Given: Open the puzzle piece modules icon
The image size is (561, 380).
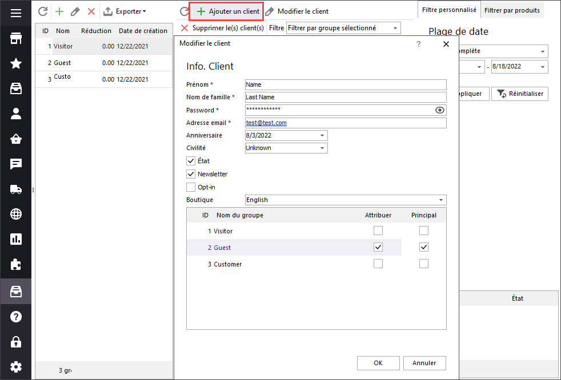Looking at the screenshot, I should click(16, 265).
